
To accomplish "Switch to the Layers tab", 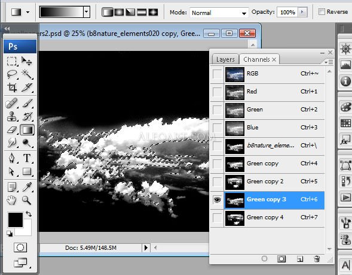I will pos(225,59).
